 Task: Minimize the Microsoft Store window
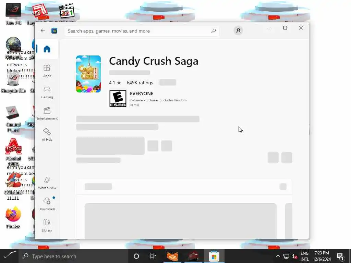pos(269,28)
